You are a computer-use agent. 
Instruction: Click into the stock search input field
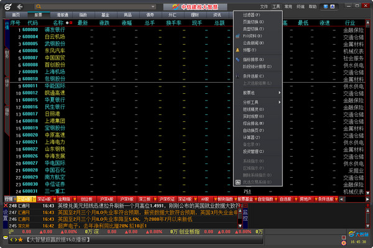(x=96, y=7)
